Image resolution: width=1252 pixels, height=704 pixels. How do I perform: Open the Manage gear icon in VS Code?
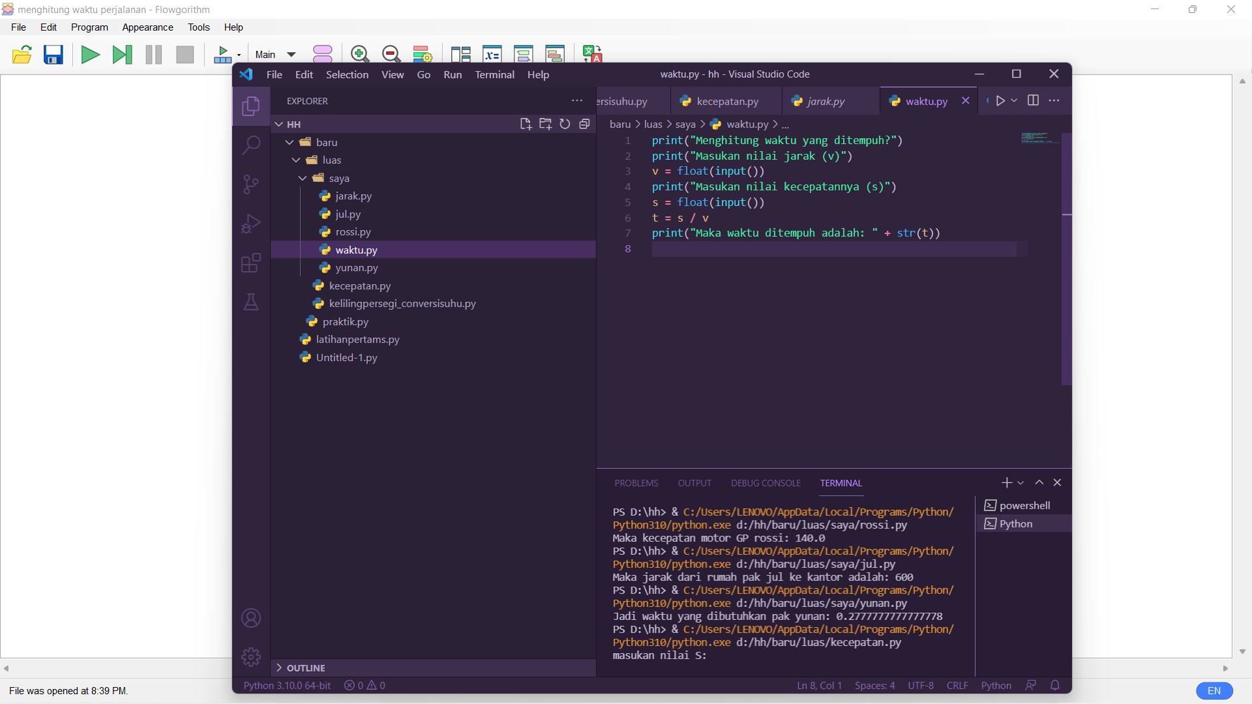click(x=251, y=657)
